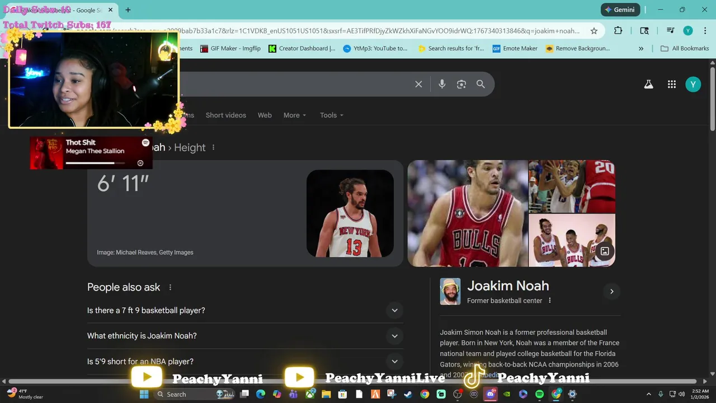Open Emote Maker bookmark
The width and height of the screenshot is (716, 403).
pos(515,49)
